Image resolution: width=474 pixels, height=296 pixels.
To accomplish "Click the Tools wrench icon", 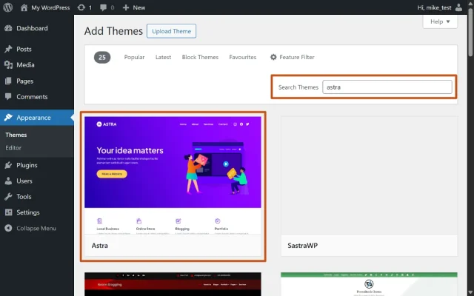I will [x=8, y=196].
